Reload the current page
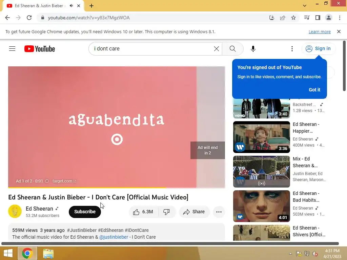 29,18
